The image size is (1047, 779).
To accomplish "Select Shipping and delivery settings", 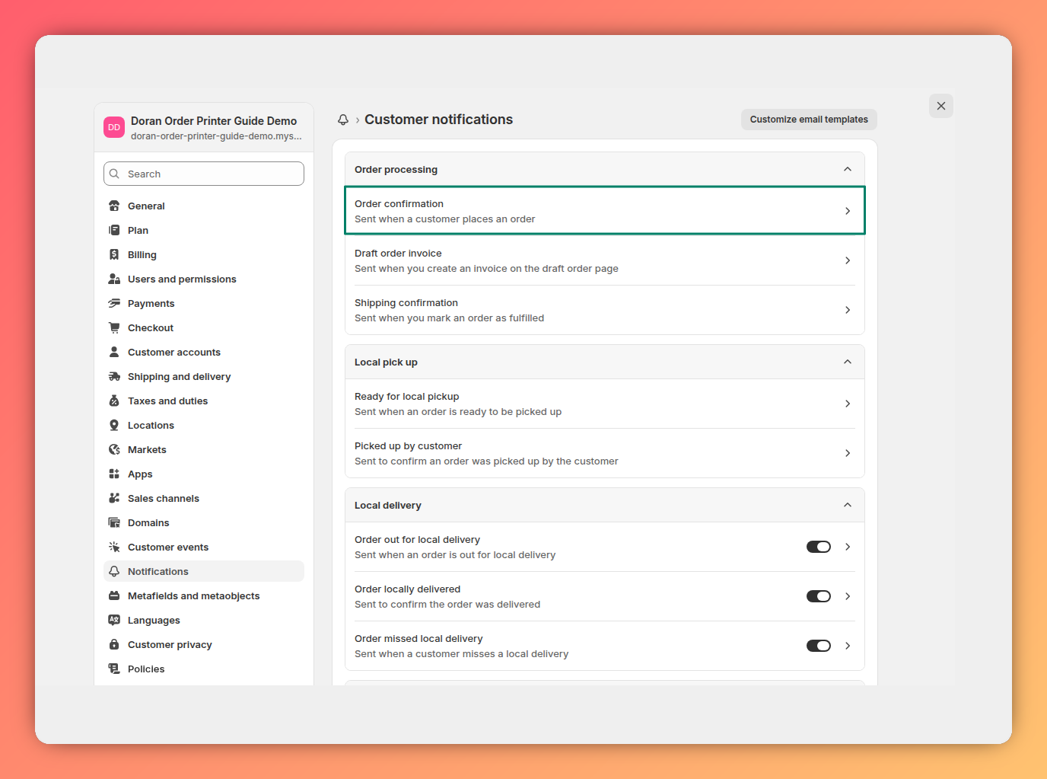I will [x=204, y=376].
